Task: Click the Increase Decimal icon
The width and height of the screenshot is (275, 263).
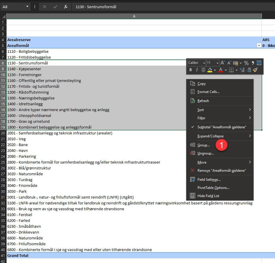Action: 242,70
